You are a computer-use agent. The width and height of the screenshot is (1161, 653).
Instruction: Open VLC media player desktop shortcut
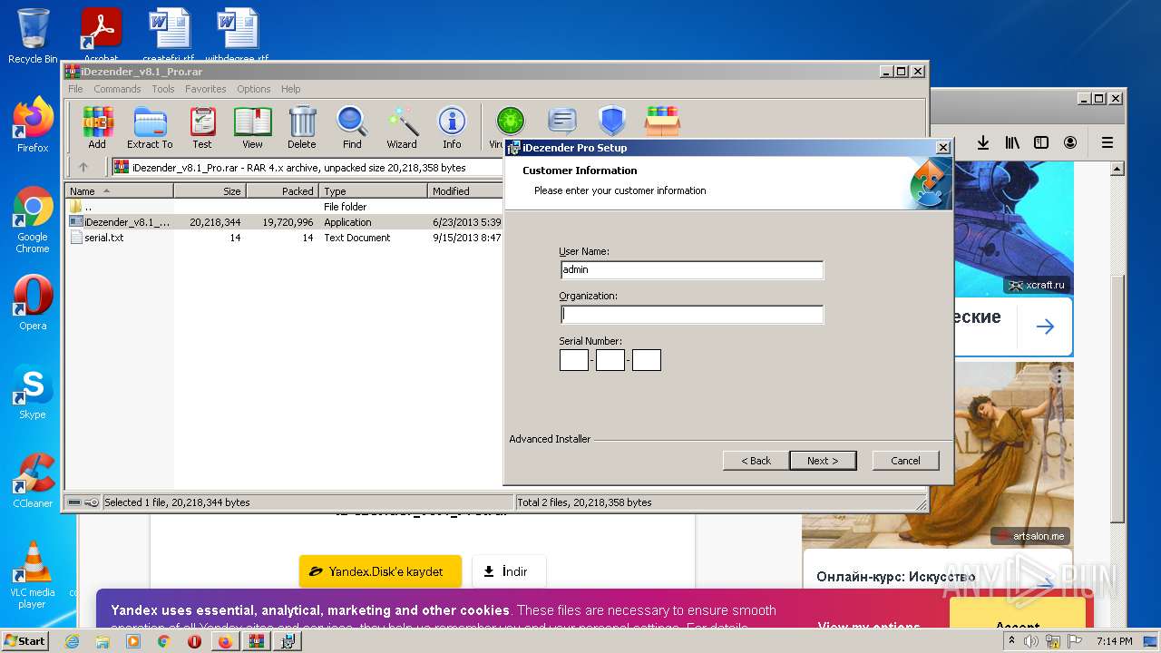point(33,575)
